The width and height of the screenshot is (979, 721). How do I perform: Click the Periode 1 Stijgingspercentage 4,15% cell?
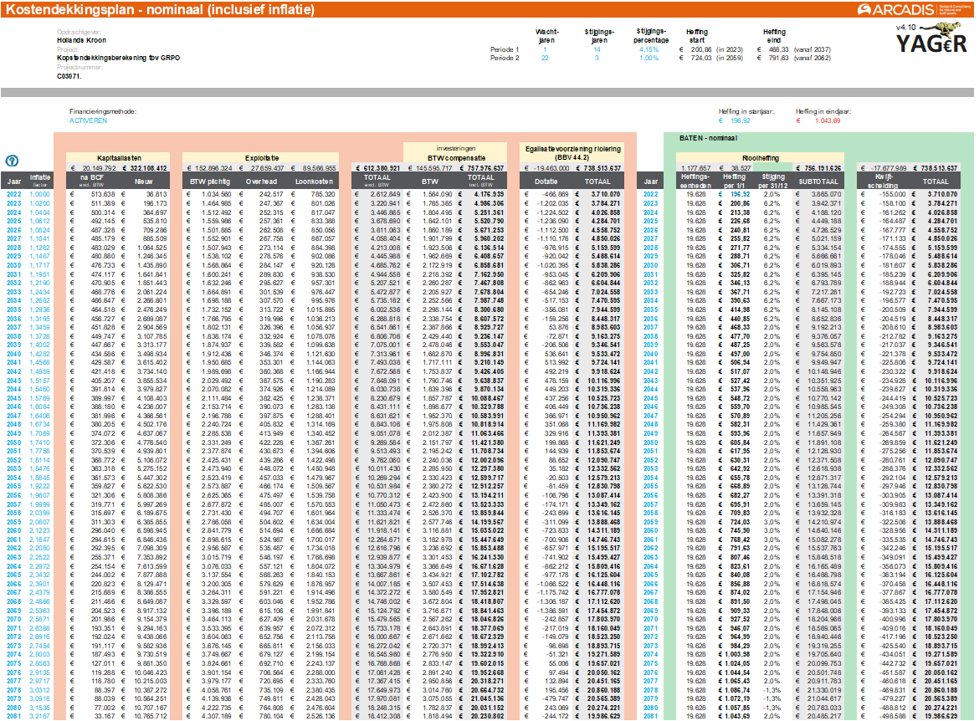click(x=647, y=49)
